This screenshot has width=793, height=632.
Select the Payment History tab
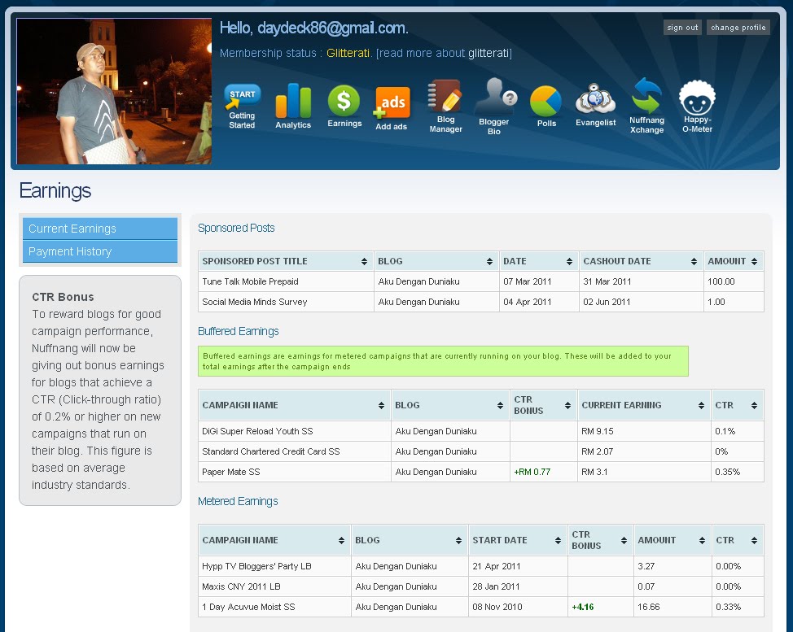pyautogui.click(x=100, y=251)
